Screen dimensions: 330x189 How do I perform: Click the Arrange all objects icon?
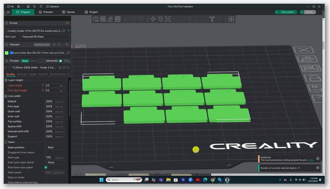118,19
